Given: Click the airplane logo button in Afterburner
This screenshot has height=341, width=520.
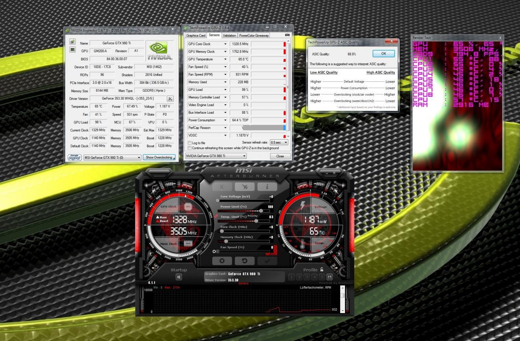Looking at the screenshot, I should [x=244, y=187].
